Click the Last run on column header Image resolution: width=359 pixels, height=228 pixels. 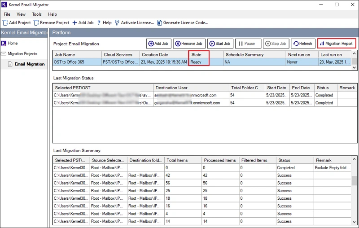(x=334, y=55)
